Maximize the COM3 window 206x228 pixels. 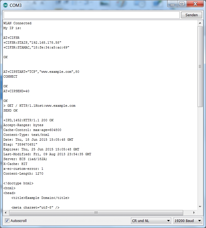tap(182, 4)
